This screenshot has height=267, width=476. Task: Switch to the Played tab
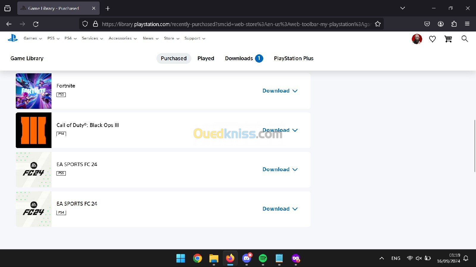pyautogui.click(x=206, y=58)
